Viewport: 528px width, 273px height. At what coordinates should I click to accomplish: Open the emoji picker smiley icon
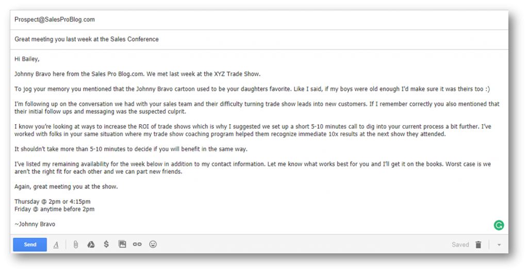[x=153, y=244]
